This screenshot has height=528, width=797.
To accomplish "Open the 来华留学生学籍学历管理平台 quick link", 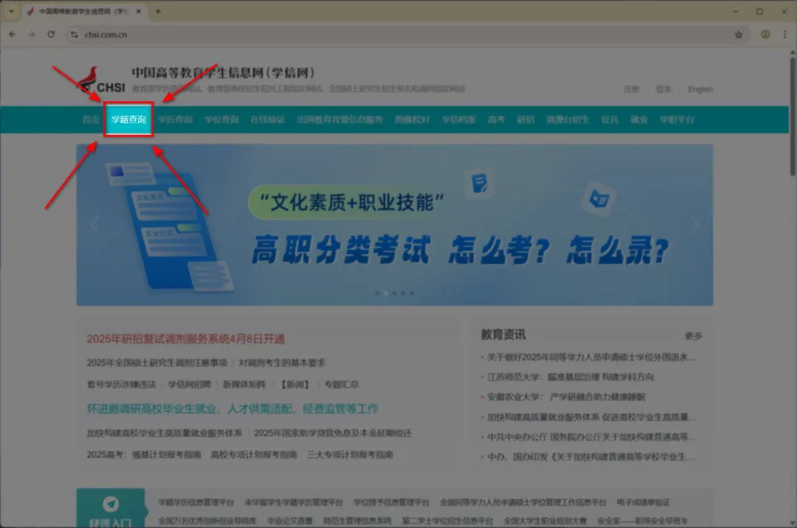I will (294, 502).
